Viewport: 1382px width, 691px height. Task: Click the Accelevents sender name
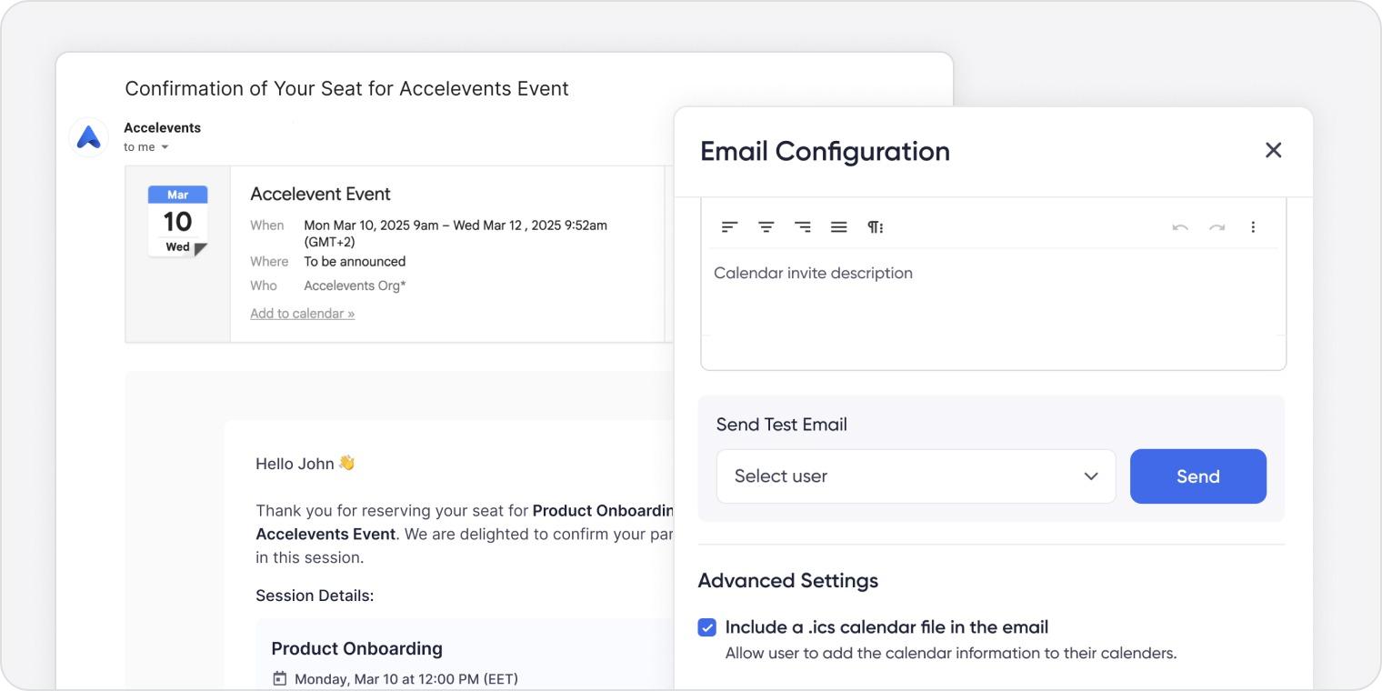coord(162,127)
